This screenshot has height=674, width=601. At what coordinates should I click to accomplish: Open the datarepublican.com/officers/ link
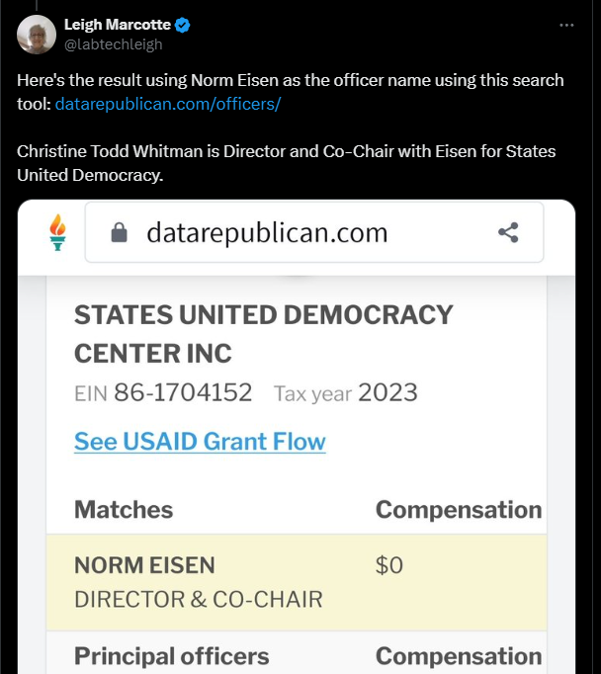tap(168, 104)
